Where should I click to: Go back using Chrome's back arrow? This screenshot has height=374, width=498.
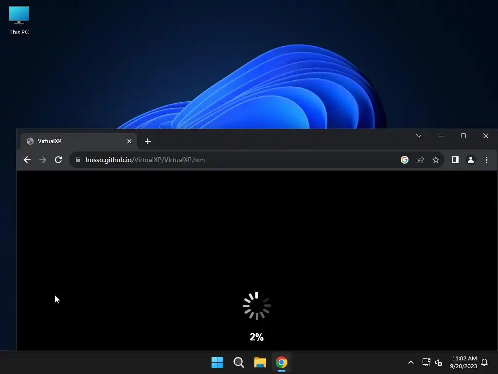(x=27, y=160)
